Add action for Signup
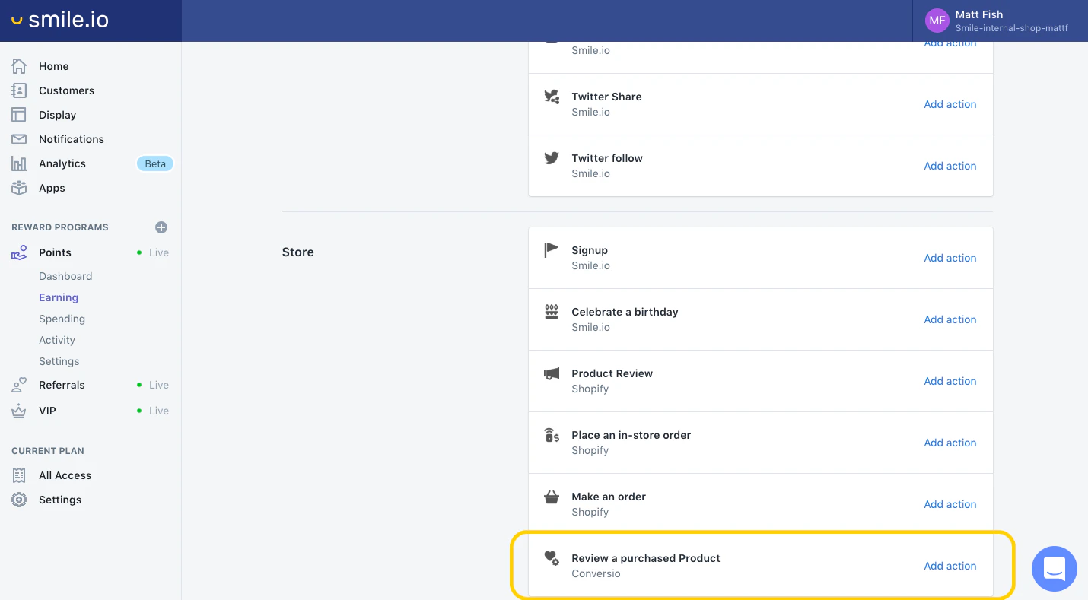 pyautogui.click(x=950, y=258)
